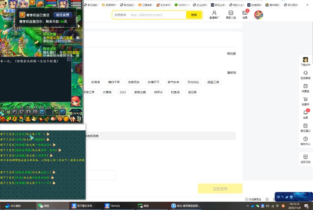Click the yellow 搜索 search button

(194, 15)
